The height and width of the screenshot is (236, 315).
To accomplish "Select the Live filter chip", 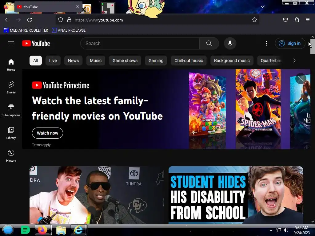I will tap(53, 61).
